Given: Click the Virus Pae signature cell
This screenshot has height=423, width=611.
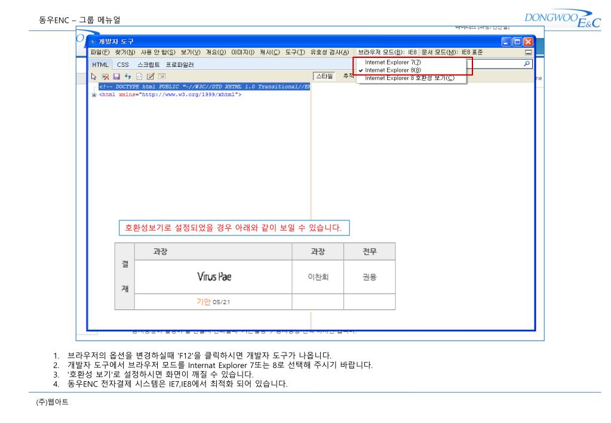Looking at the screenshot, I should (213, 277).
